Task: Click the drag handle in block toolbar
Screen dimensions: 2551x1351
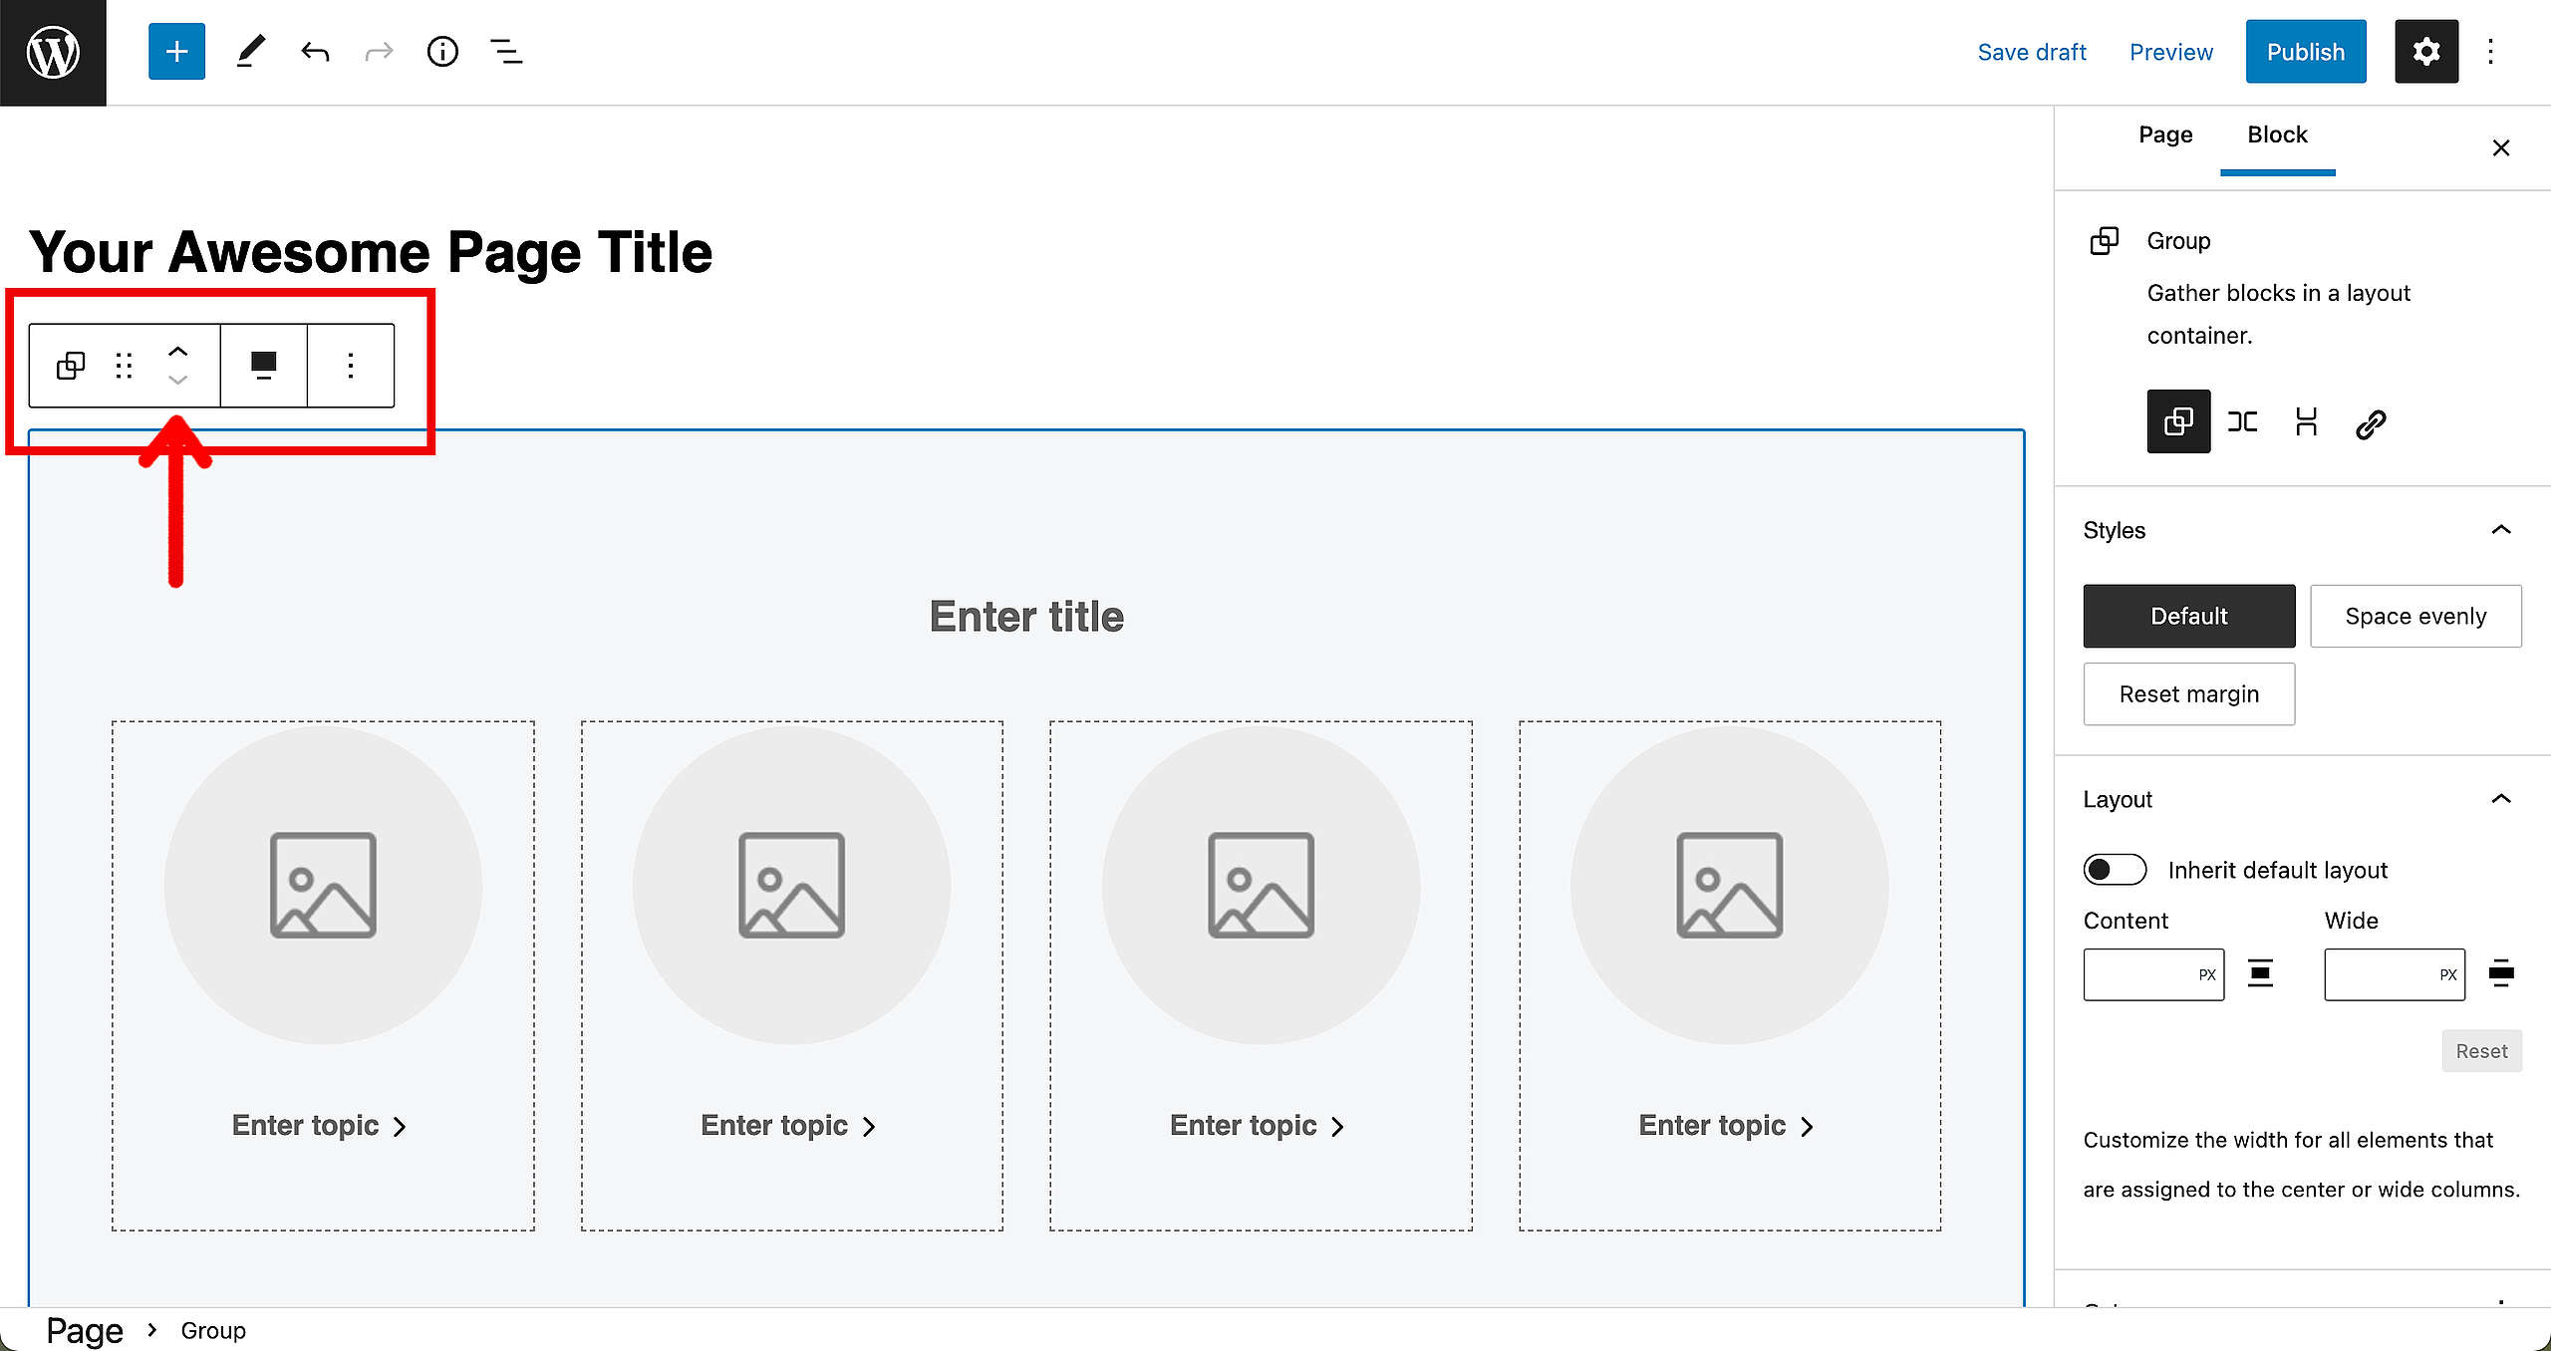Action: [124, 366]
